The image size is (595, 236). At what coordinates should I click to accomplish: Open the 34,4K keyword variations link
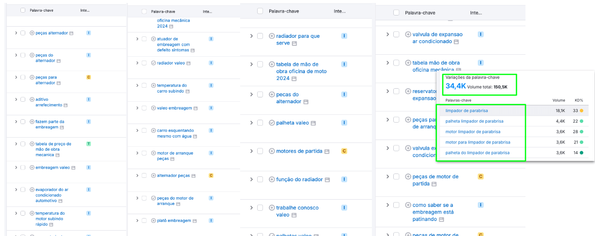pos(455,86)
